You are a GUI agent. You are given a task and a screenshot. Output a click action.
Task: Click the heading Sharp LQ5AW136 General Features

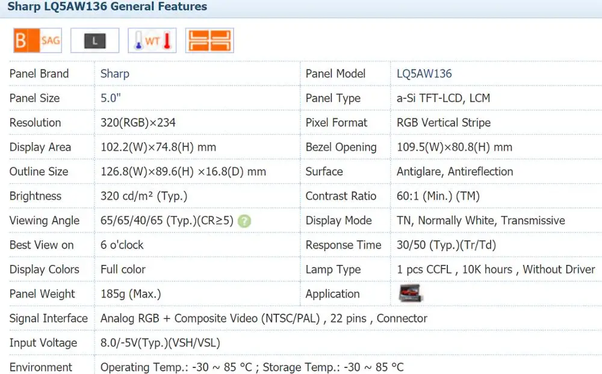pyautogui.click(x=107, y=7)
